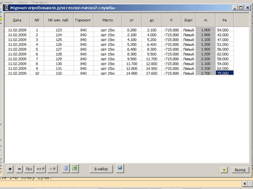Screen dimensions: 253x189
Task: Select the highlighted Fe cell 75.000
Action: tap(225, 73)
